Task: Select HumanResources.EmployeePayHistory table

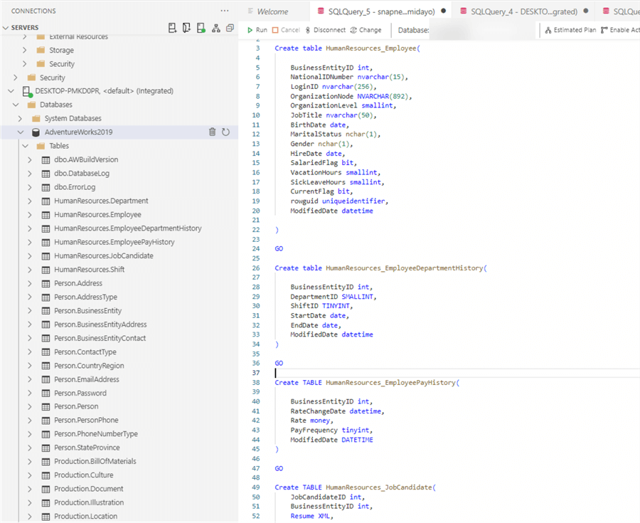Action: tap(114, 242)
